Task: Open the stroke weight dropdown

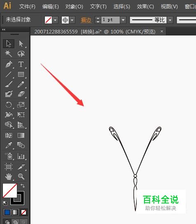Action: tap(123, 20)
